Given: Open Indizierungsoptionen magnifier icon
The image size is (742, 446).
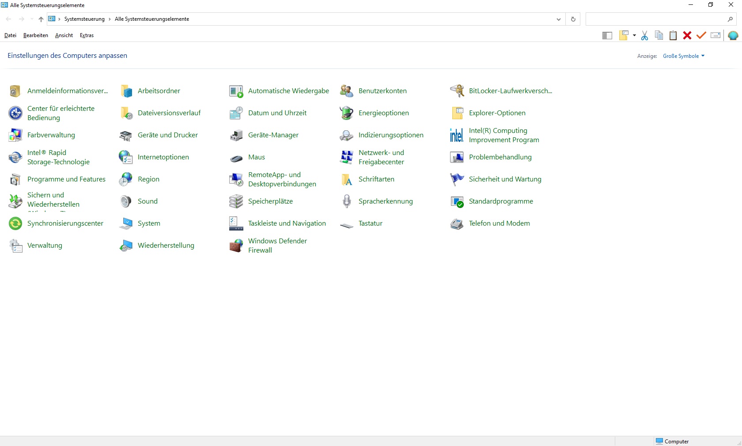Looking at the screenshot, I should coord(347,135).
